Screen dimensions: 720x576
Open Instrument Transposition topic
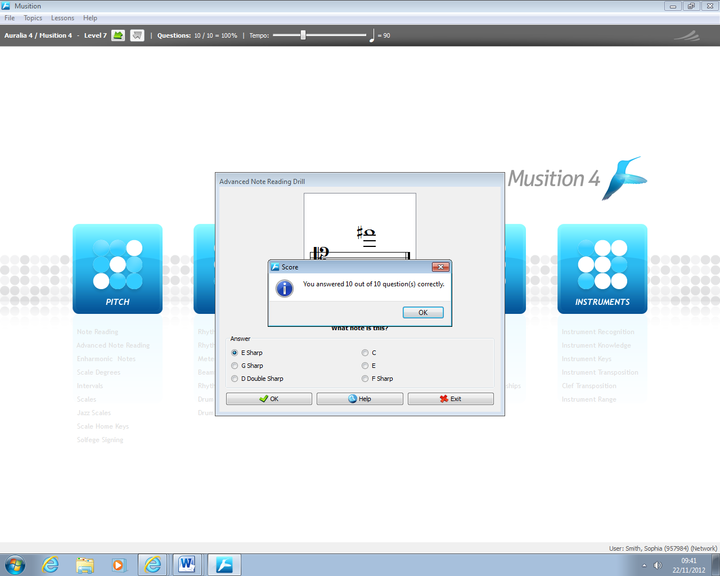tap(600, 372)
